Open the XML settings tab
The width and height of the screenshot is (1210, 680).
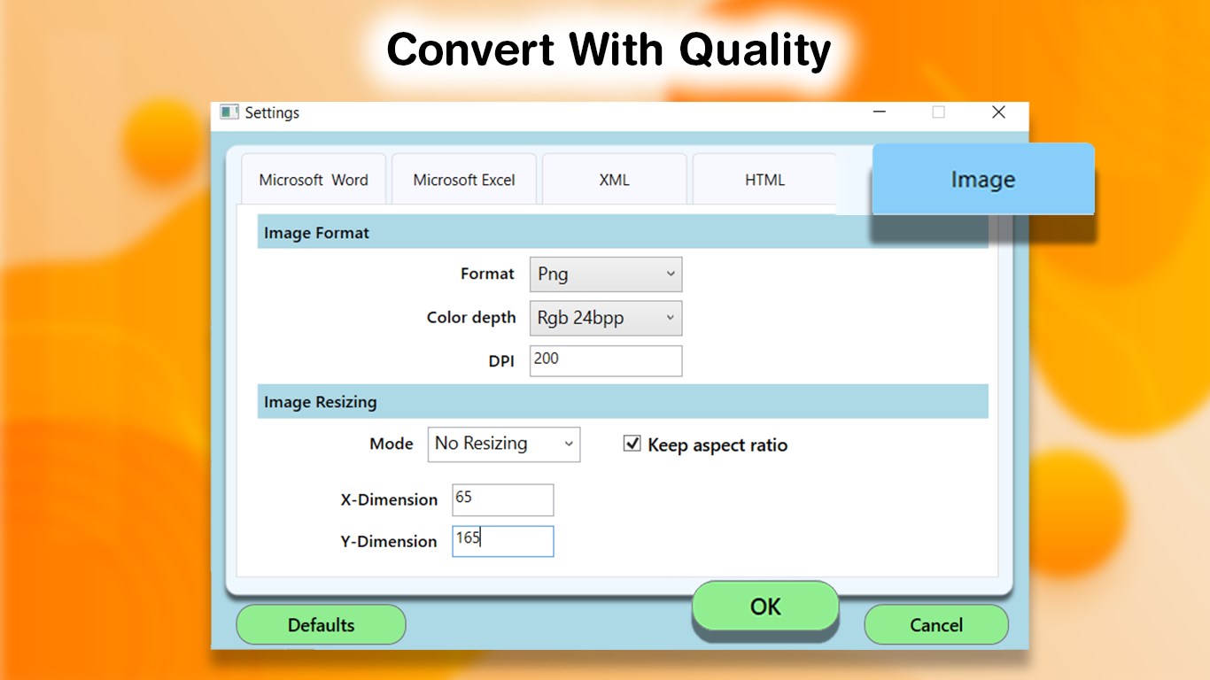click(613, 179)
